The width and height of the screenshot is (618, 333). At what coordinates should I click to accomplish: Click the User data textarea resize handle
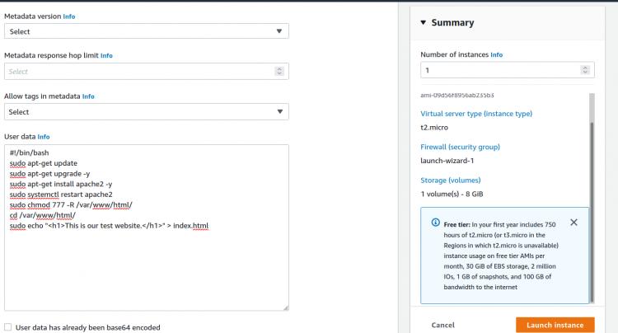pyautogui.click(x=285, y=307)
